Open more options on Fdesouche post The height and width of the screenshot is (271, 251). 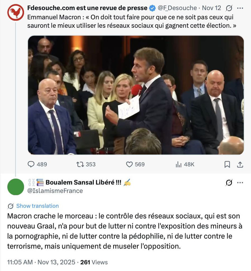[240, 8]
